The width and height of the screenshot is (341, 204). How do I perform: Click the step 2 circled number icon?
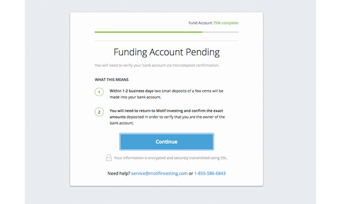(99, 112)
